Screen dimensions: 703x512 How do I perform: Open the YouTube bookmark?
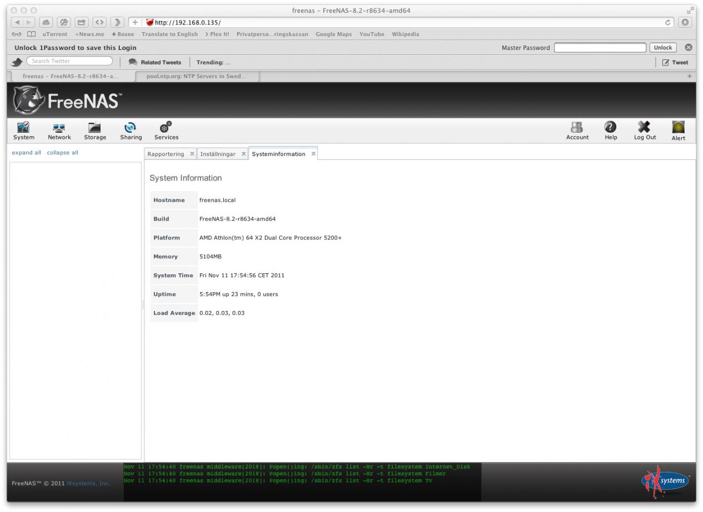pyautogui.click(x=371, y=34)
